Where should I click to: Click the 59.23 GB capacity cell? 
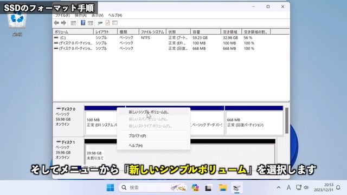(x=200, y=38)
